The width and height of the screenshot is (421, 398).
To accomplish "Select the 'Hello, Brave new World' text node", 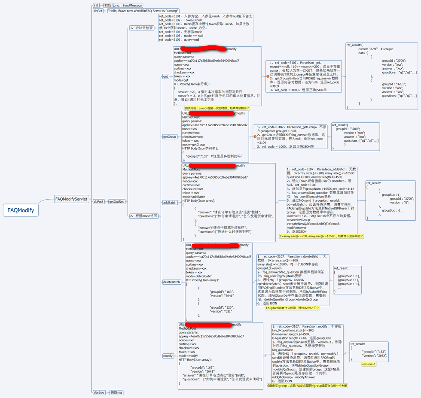I will point(143,11).
